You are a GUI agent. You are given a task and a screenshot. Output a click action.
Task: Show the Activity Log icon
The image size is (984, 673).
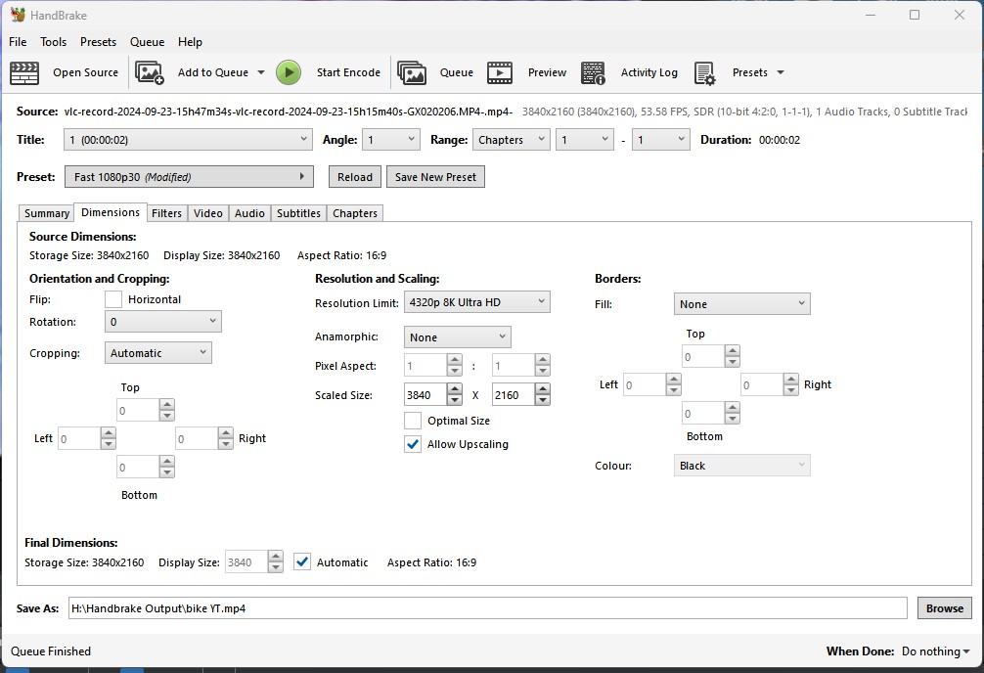click(x=593, y=72)
